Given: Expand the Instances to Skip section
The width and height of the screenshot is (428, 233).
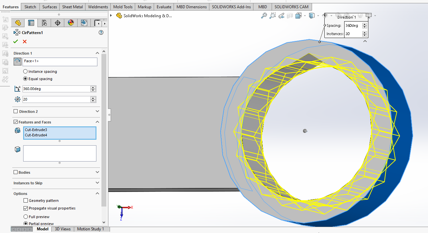Looking at the screenshot, I should pyautogui.click(x=97, y=183).
